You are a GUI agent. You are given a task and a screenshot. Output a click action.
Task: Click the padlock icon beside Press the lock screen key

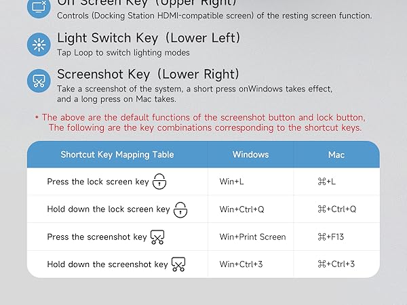pyautogui.click(x=159, y=182)
